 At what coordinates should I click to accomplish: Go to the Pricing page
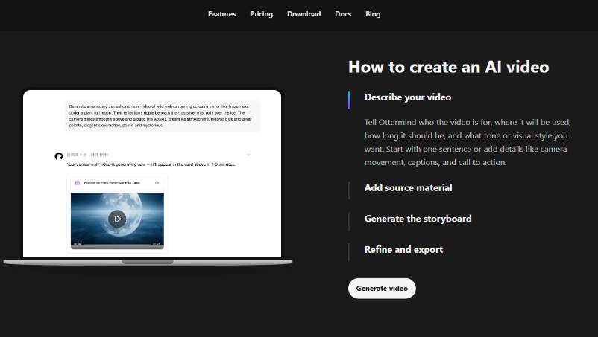coord(261,14)
